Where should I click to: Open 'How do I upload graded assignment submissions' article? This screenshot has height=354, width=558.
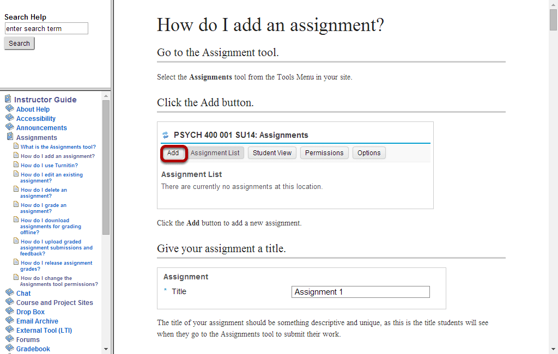coord(56,248)
